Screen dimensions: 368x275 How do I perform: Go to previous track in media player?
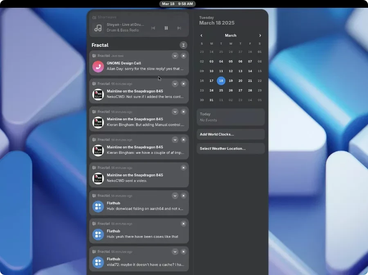(x=153, y=28)
